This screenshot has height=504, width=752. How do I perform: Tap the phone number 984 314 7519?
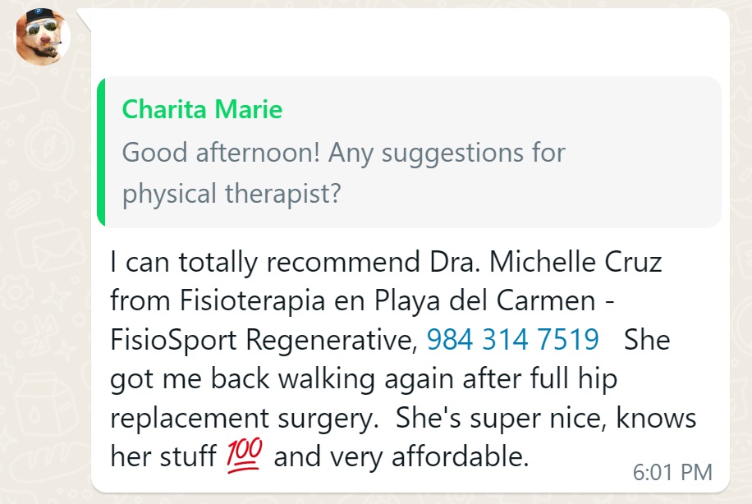[x=512, y=339]
